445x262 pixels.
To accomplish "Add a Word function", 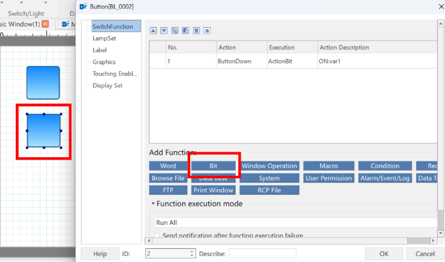I will tap(168, 166).
